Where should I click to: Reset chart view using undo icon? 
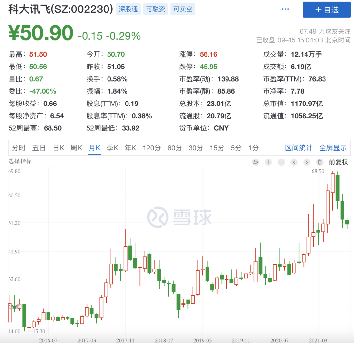point(255,162)
